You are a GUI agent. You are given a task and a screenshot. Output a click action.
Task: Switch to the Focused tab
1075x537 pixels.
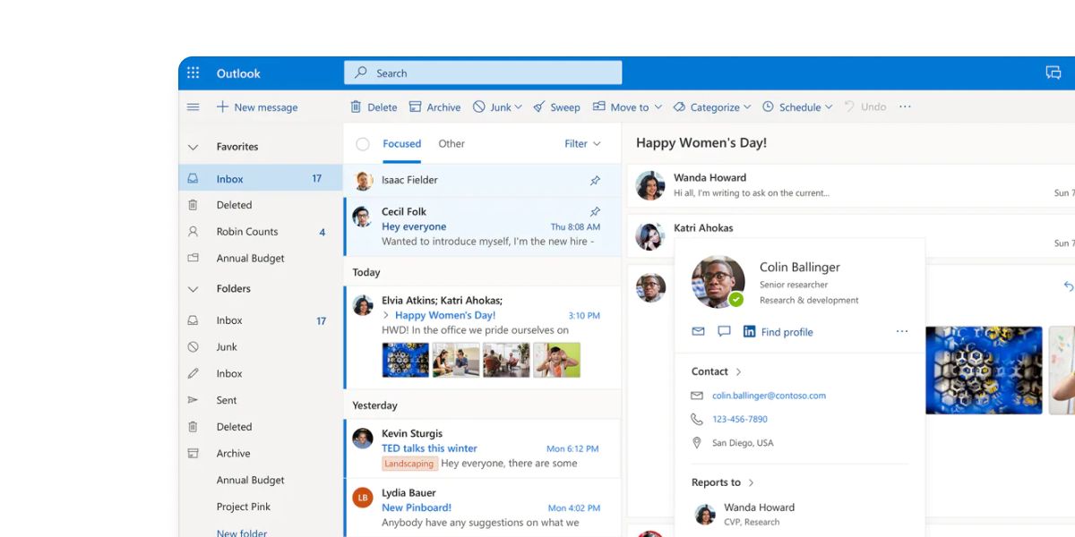pos(401,143)
